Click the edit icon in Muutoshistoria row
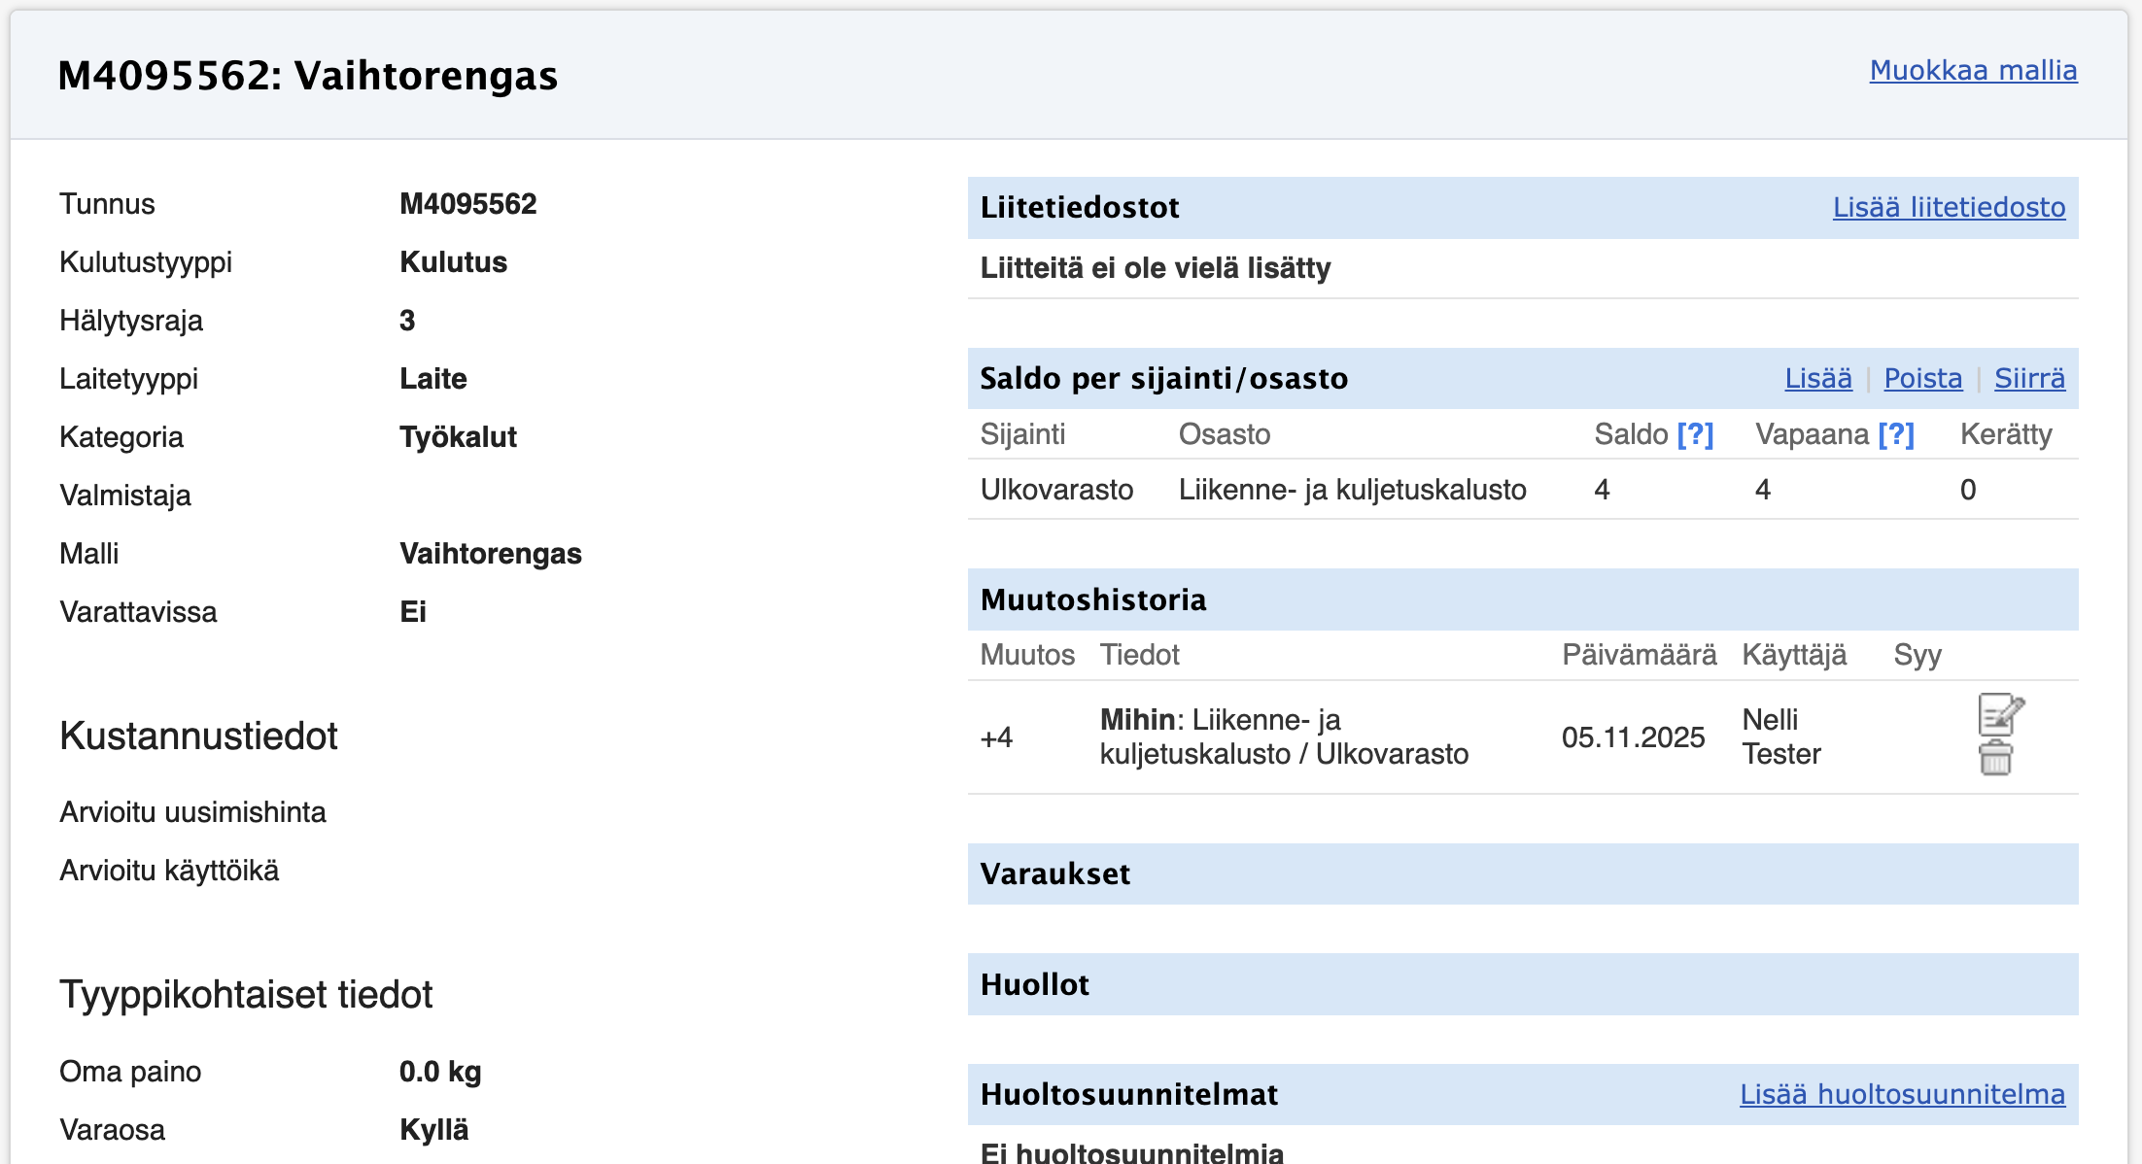 click(x=2000, y=715)
